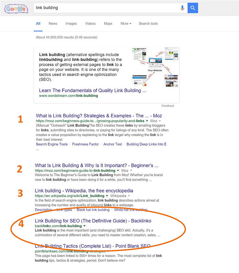Click the blue magnifier search button

[x=193, y=8]
